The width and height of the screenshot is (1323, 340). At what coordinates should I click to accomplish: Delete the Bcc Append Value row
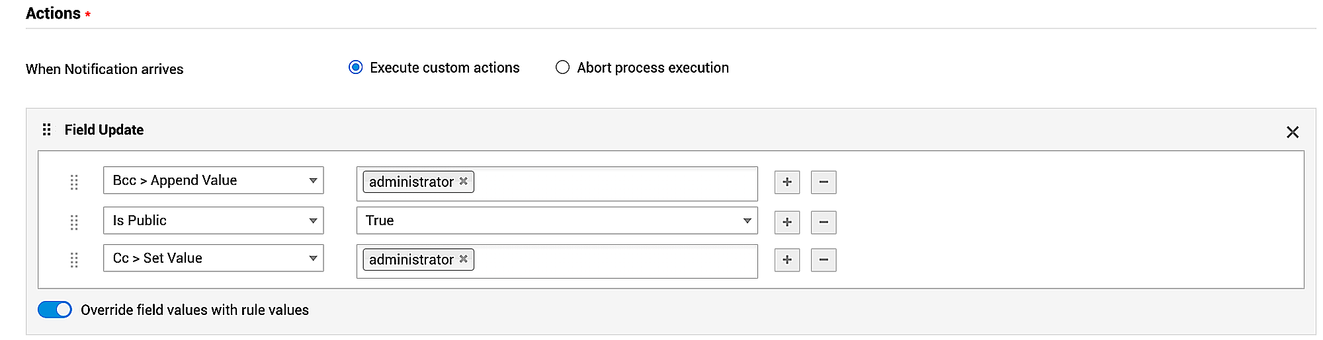[823, 182]
